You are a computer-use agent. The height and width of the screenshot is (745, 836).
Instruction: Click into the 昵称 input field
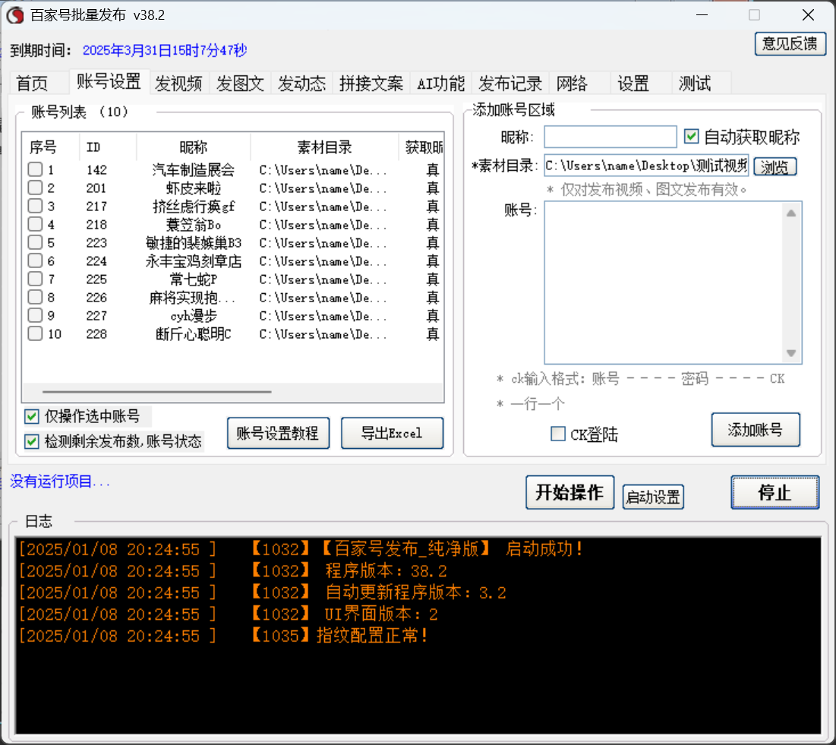pos(610,137)
